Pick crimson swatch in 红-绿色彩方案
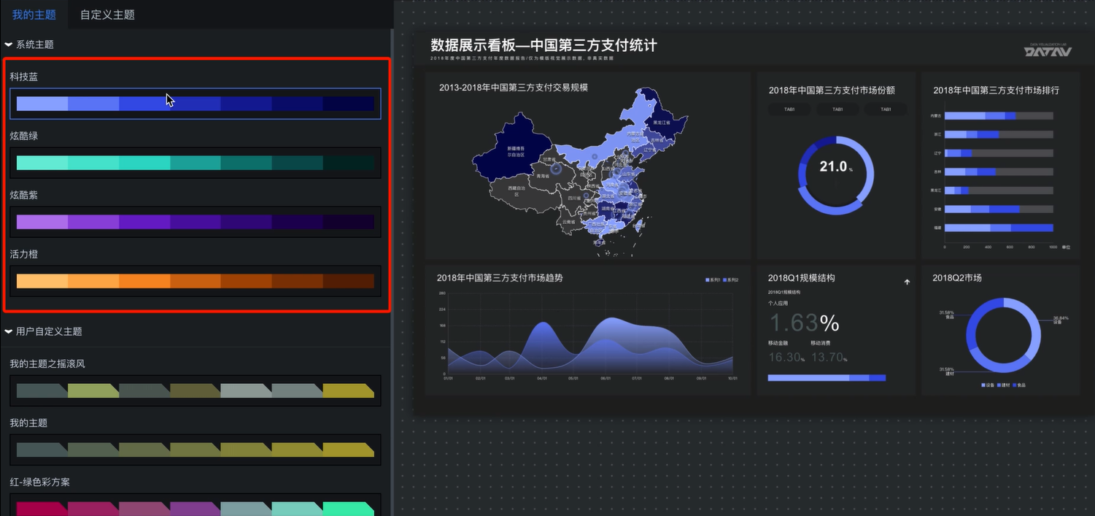 [x=42, y=508]
